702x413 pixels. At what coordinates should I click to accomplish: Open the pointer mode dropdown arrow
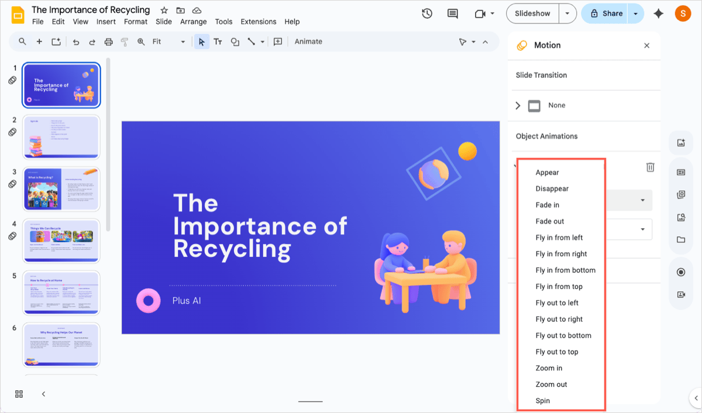pyautogui.click(x=473, y=42)
